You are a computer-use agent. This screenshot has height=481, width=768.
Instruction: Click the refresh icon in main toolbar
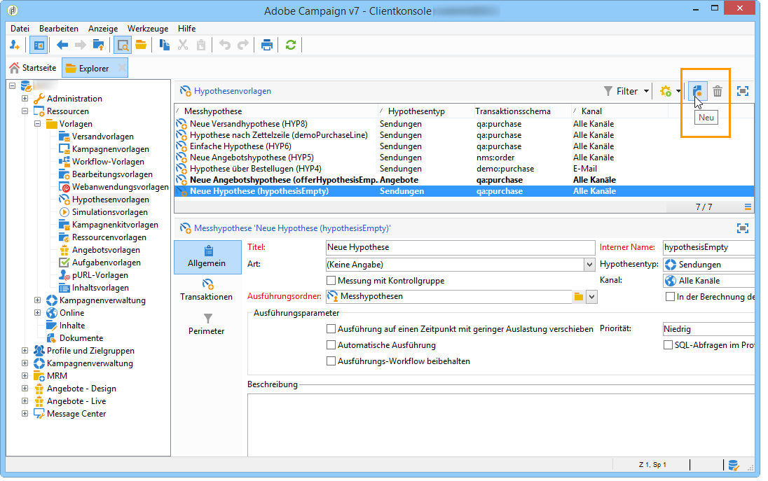pyautogui.click(x=290, y=45)
